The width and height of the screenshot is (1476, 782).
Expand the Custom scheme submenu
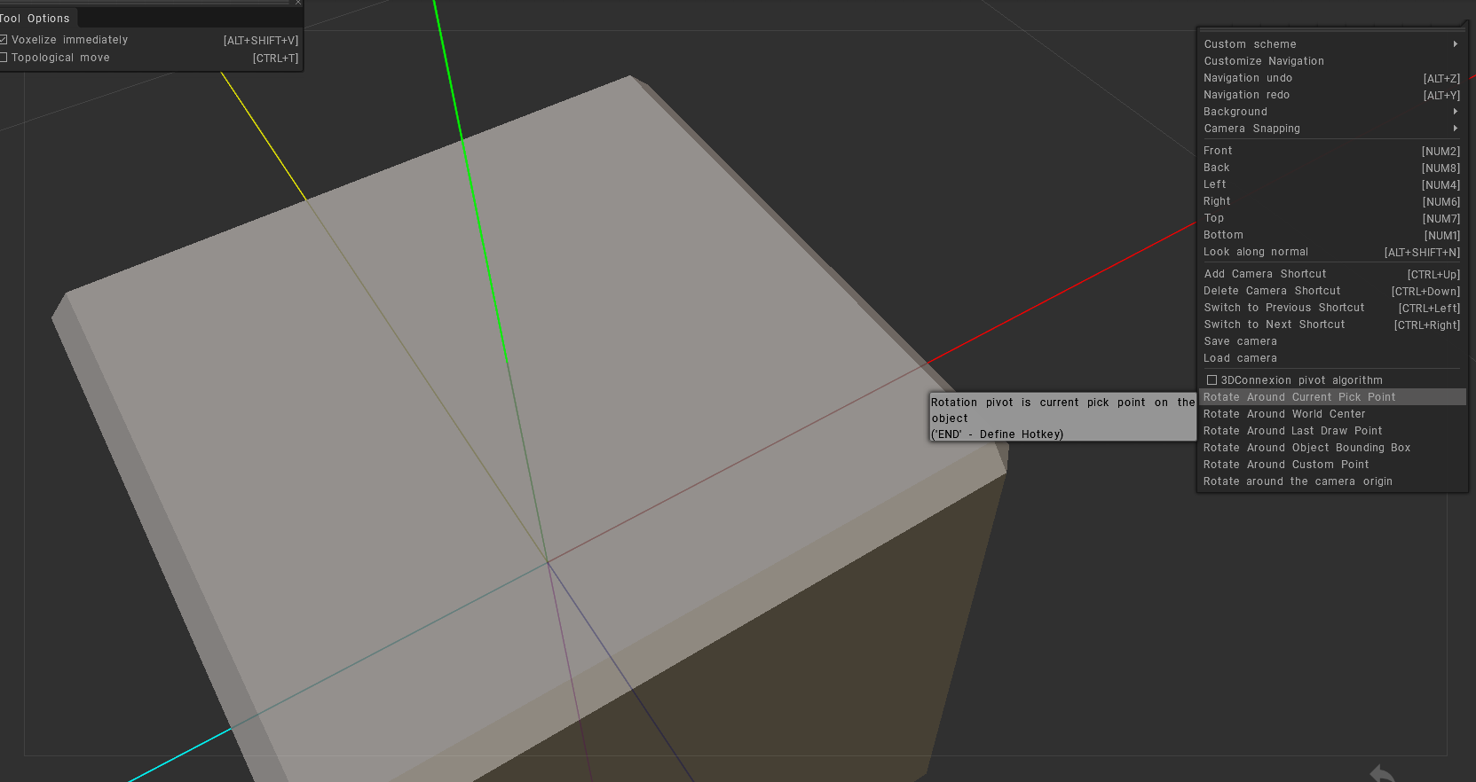(x=1455, y=44)
